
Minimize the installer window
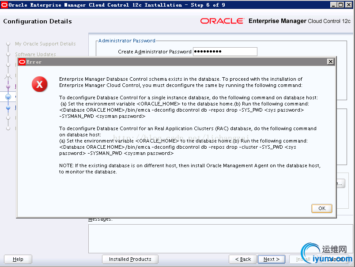tap(333, 5)
